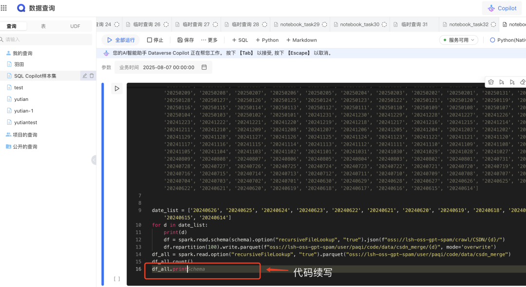Open the calendar date picker icon
Viewport: 526px width, 287px height.
click(204, 67)
